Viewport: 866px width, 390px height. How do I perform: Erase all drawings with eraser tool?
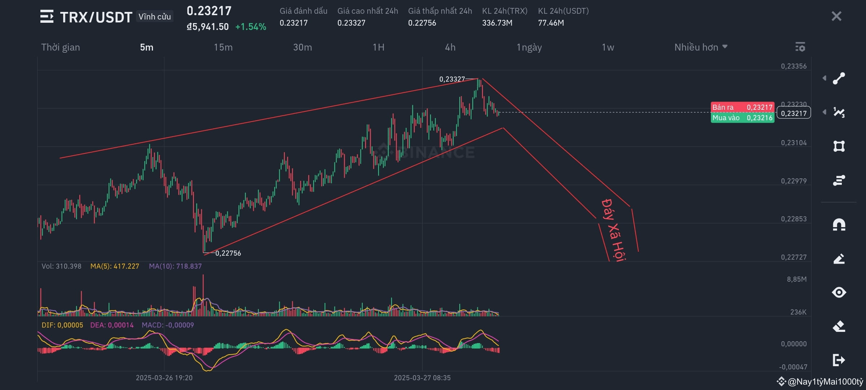839,326
